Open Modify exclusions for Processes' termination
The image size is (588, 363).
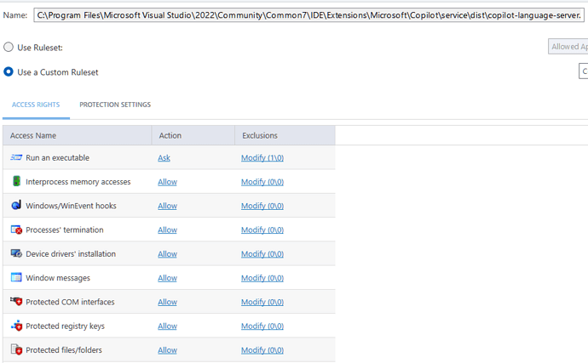tap(262, 230)
